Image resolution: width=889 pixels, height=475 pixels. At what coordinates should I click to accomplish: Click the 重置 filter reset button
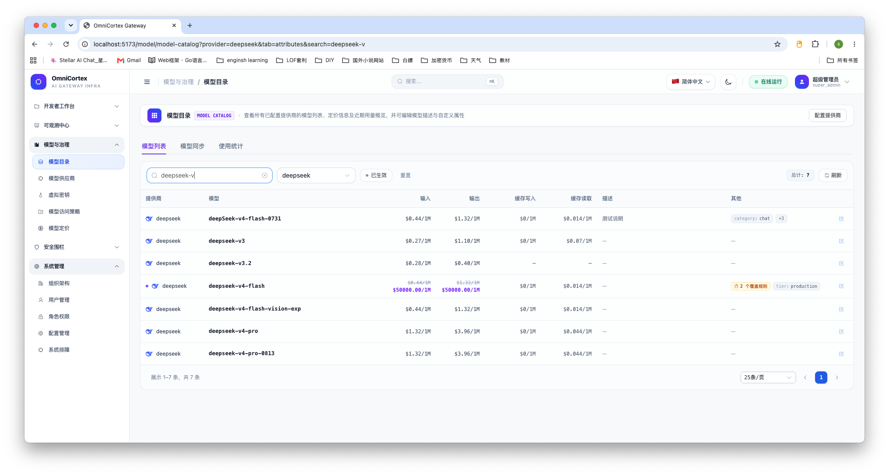(406, 175)
